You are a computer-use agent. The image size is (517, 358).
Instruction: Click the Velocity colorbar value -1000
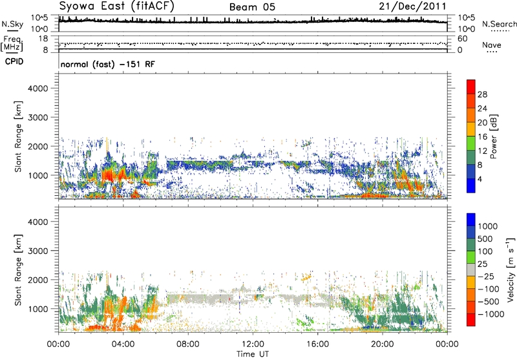coord(491,314)
